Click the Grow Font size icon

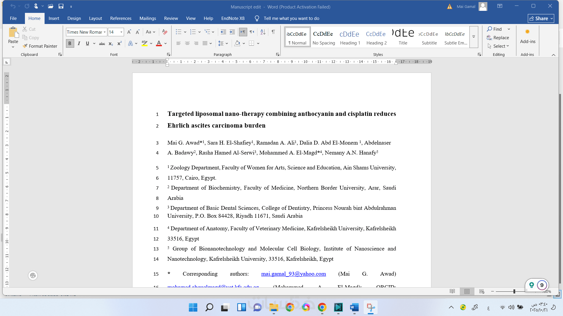[129, 32]
